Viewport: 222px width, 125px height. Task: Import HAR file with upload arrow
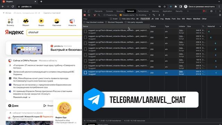click(159, 15)
